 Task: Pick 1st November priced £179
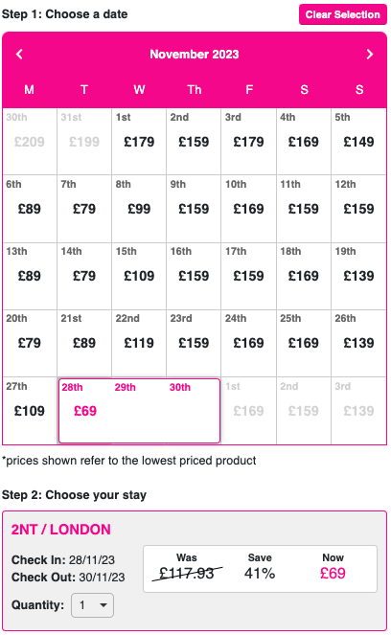[139, 142]
